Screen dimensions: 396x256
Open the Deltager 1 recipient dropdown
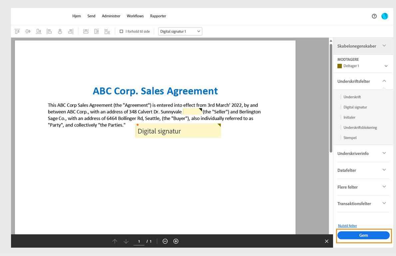[363, 66]
